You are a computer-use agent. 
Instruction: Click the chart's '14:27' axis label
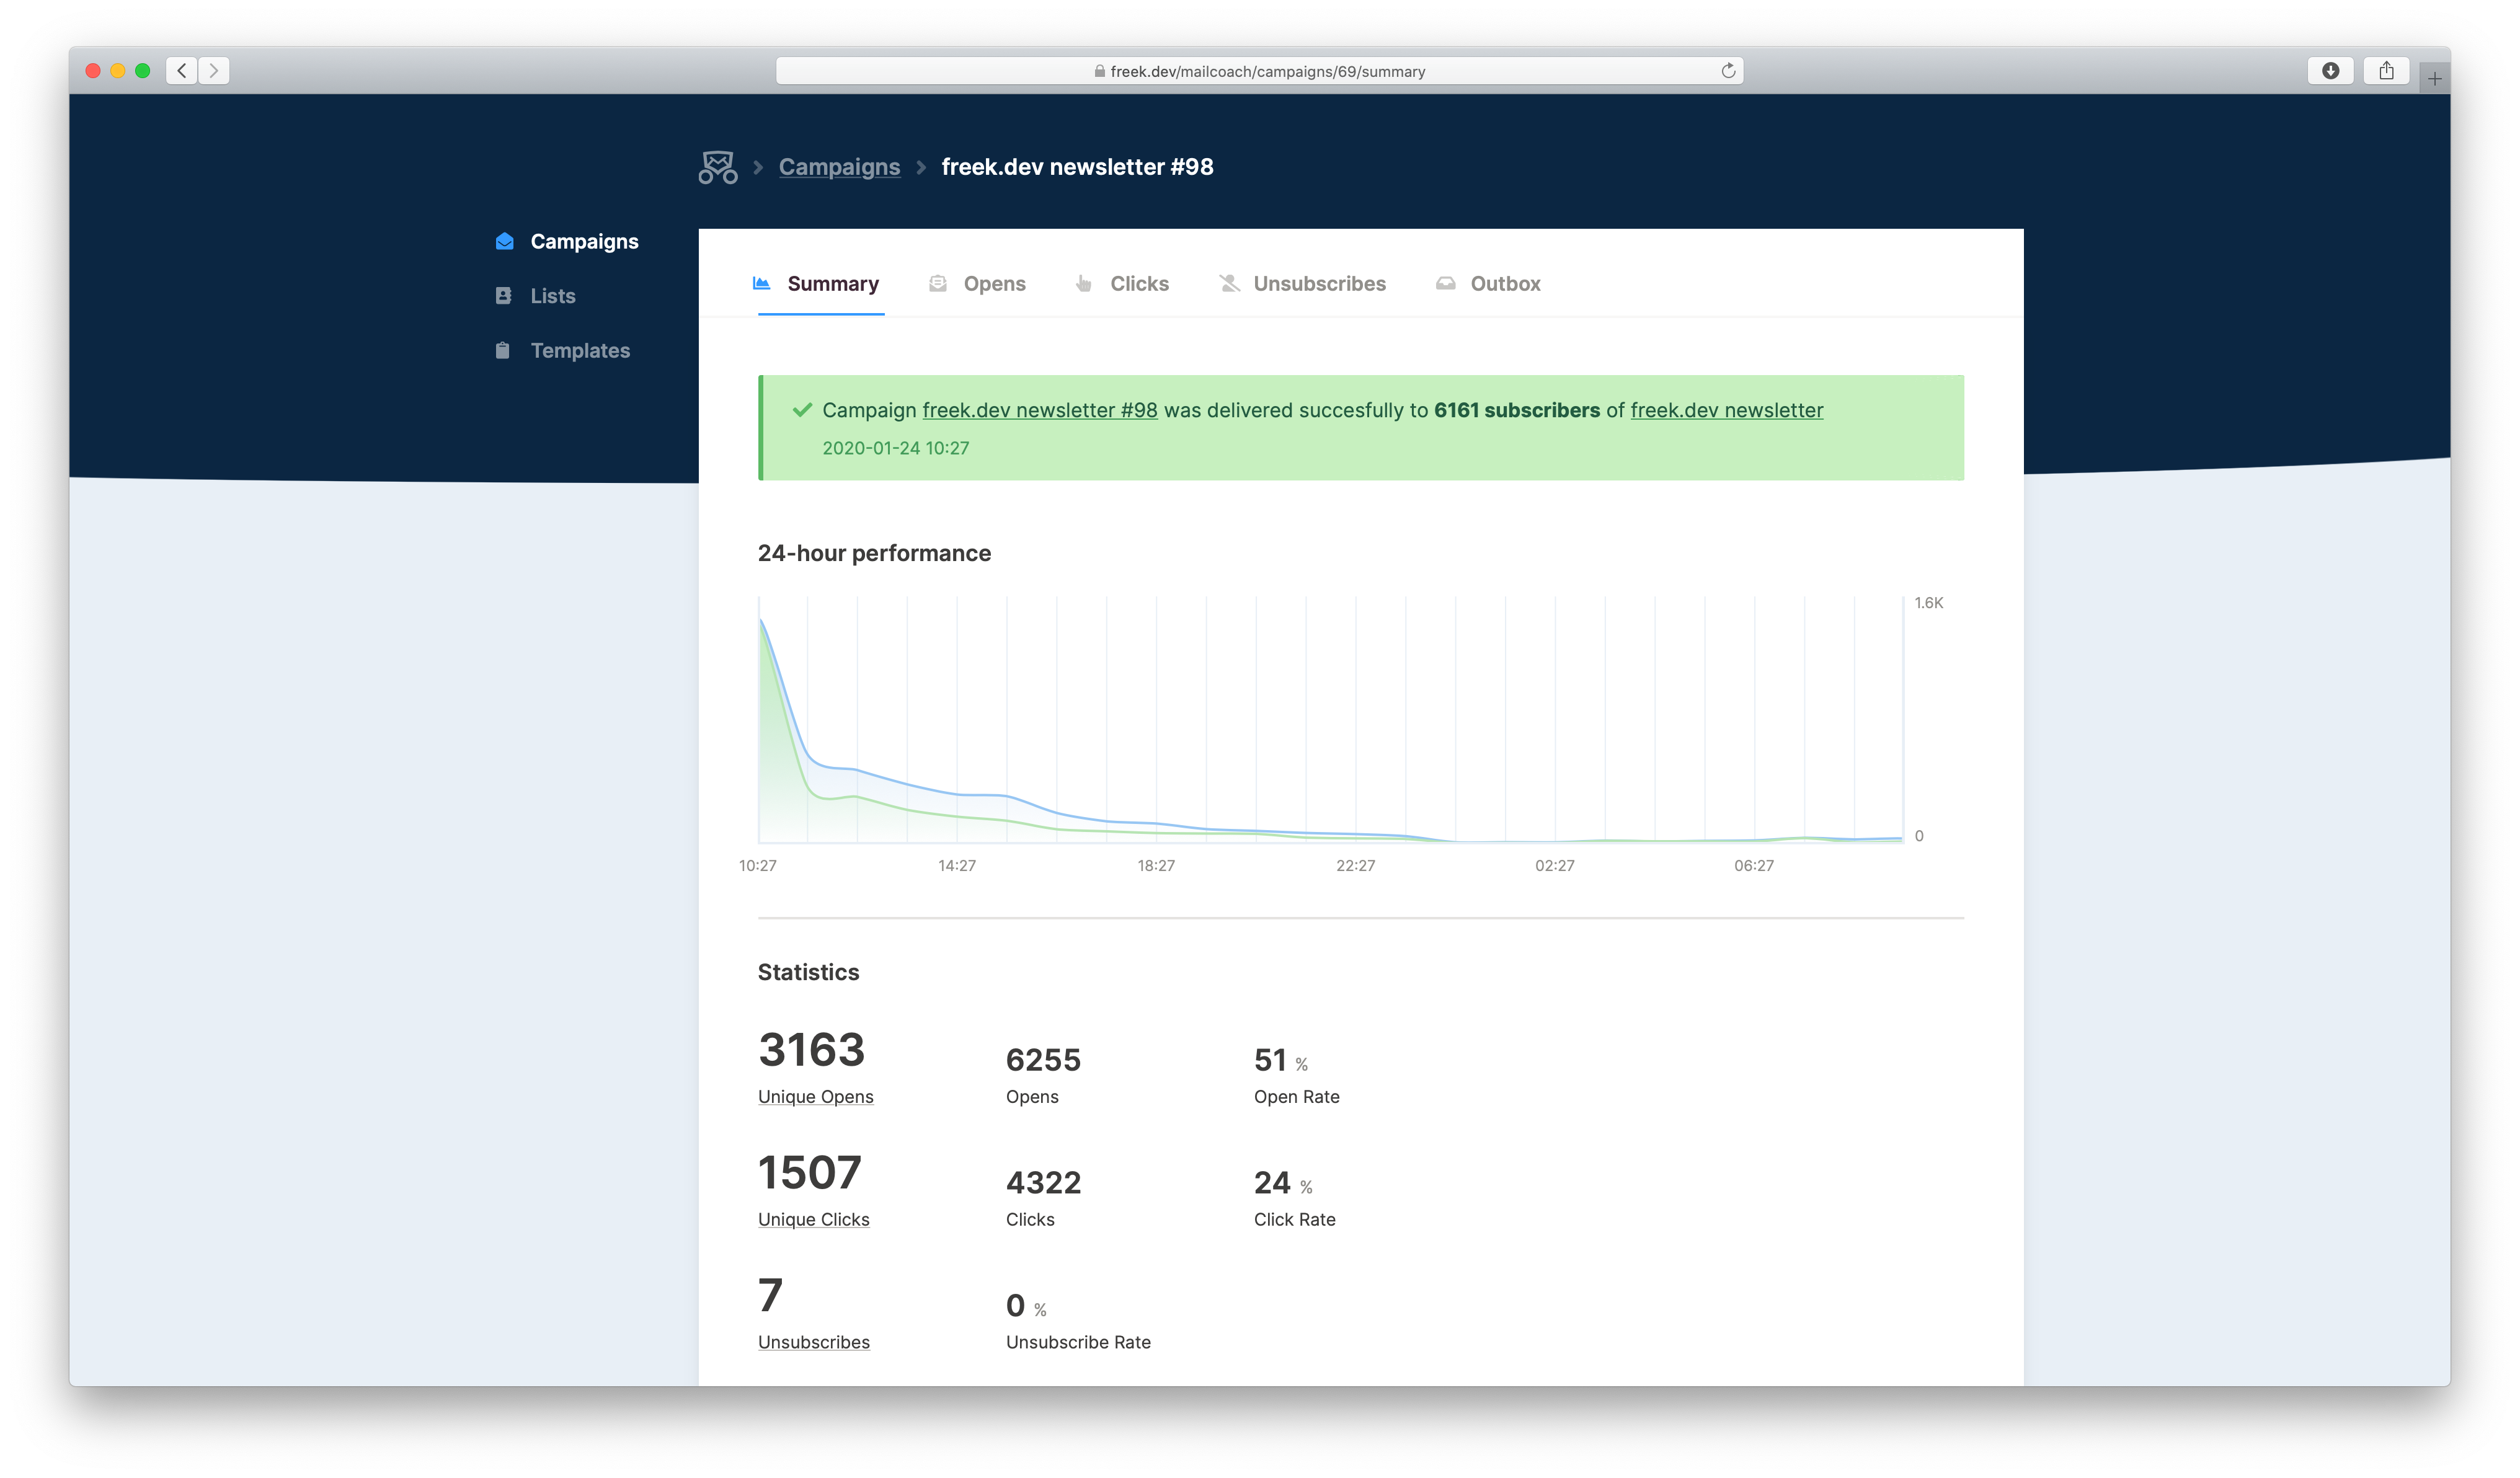956,865
